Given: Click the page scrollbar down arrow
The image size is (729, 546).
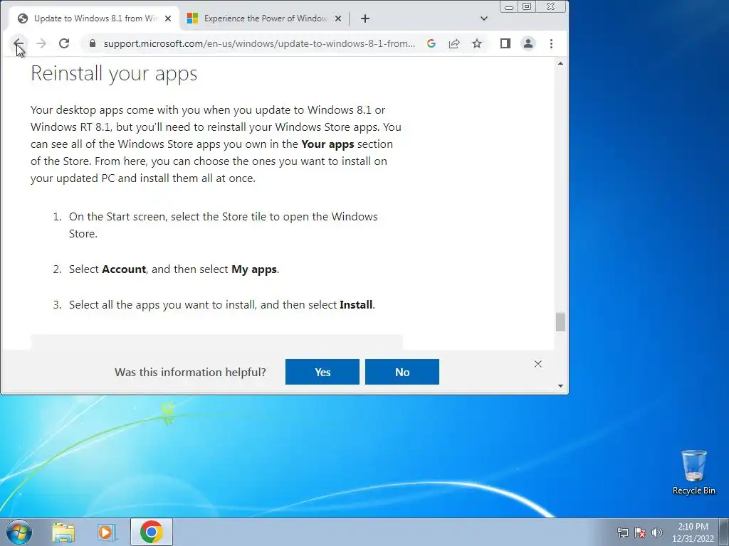Looking at the screenshot, I should click(x=560, y=386).
